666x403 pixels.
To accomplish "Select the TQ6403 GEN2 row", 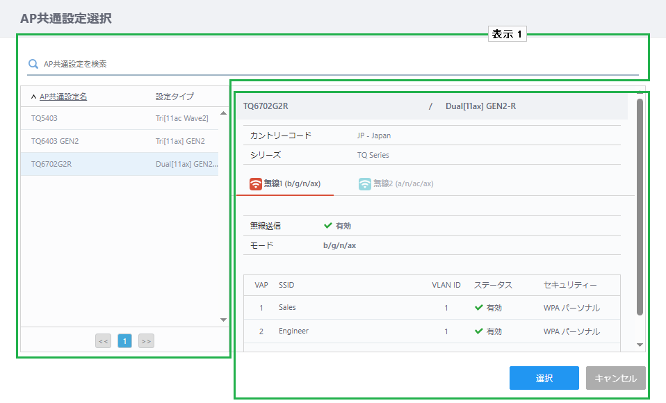I will (120, 141).
